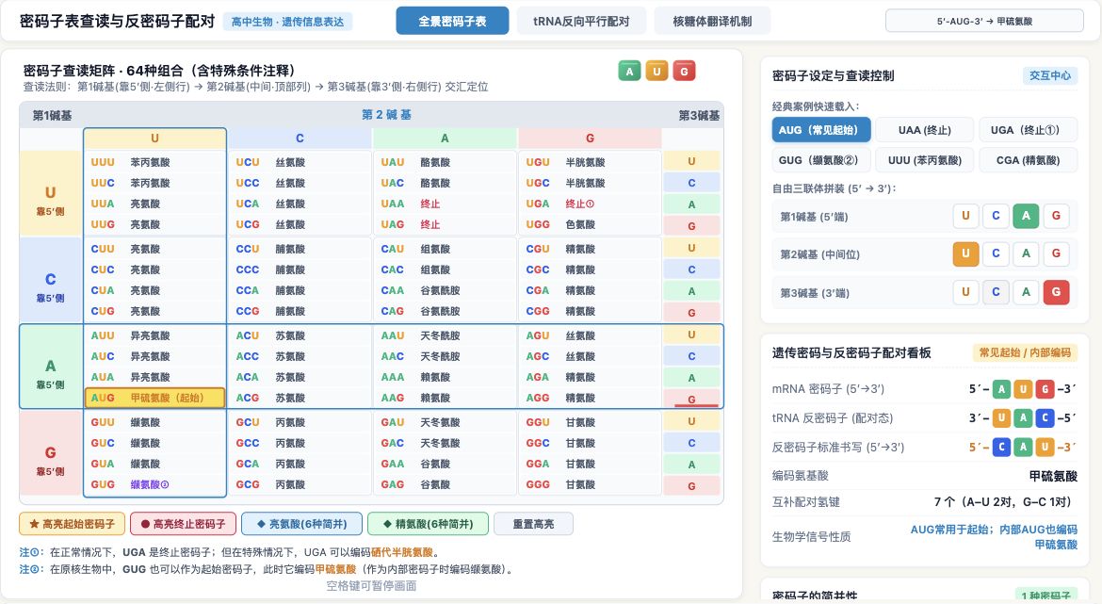Select first-base row C 靠5'侧
This screenshot has height=604, width=1102.
click(x=51, y=280)
